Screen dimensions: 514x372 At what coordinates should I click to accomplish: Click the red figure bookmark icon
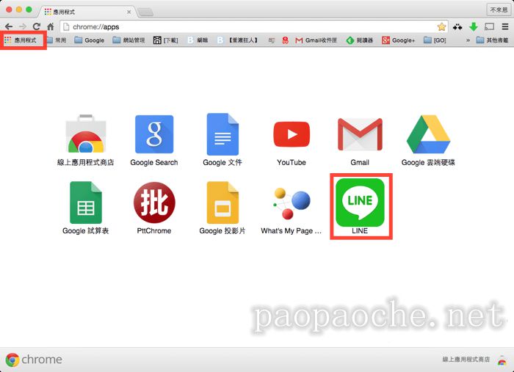click(285, 40)
